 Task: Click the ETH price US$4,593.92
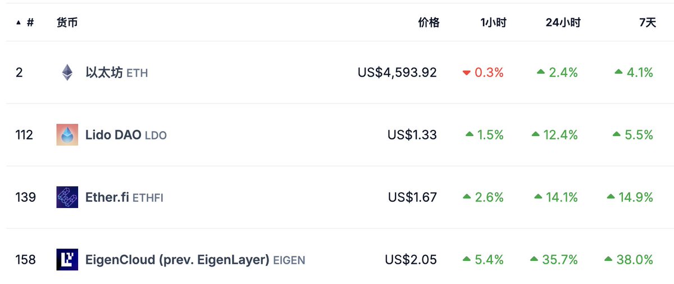[397, 73]
